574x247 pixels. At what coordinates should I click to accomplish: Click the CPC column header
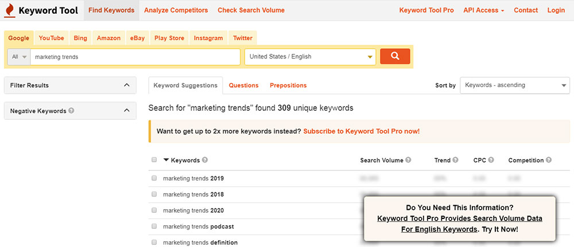pyautogui.click(x=479, y=160)
